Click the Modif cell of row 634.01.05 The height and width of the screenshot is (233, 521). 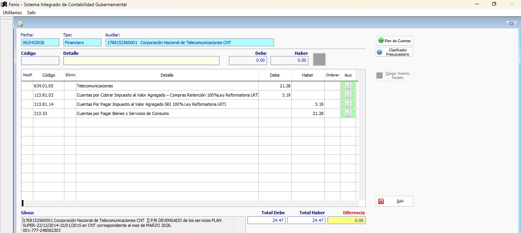(27, 86)
